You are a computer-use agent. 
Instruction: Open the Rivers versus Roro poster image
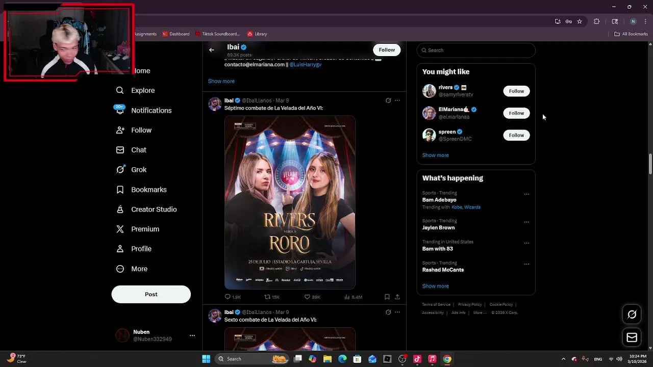coord(290,202)
